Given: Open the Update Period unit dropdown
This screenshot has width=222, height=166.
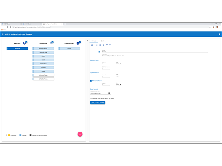Looking at the screenshot, I should 118,76.
